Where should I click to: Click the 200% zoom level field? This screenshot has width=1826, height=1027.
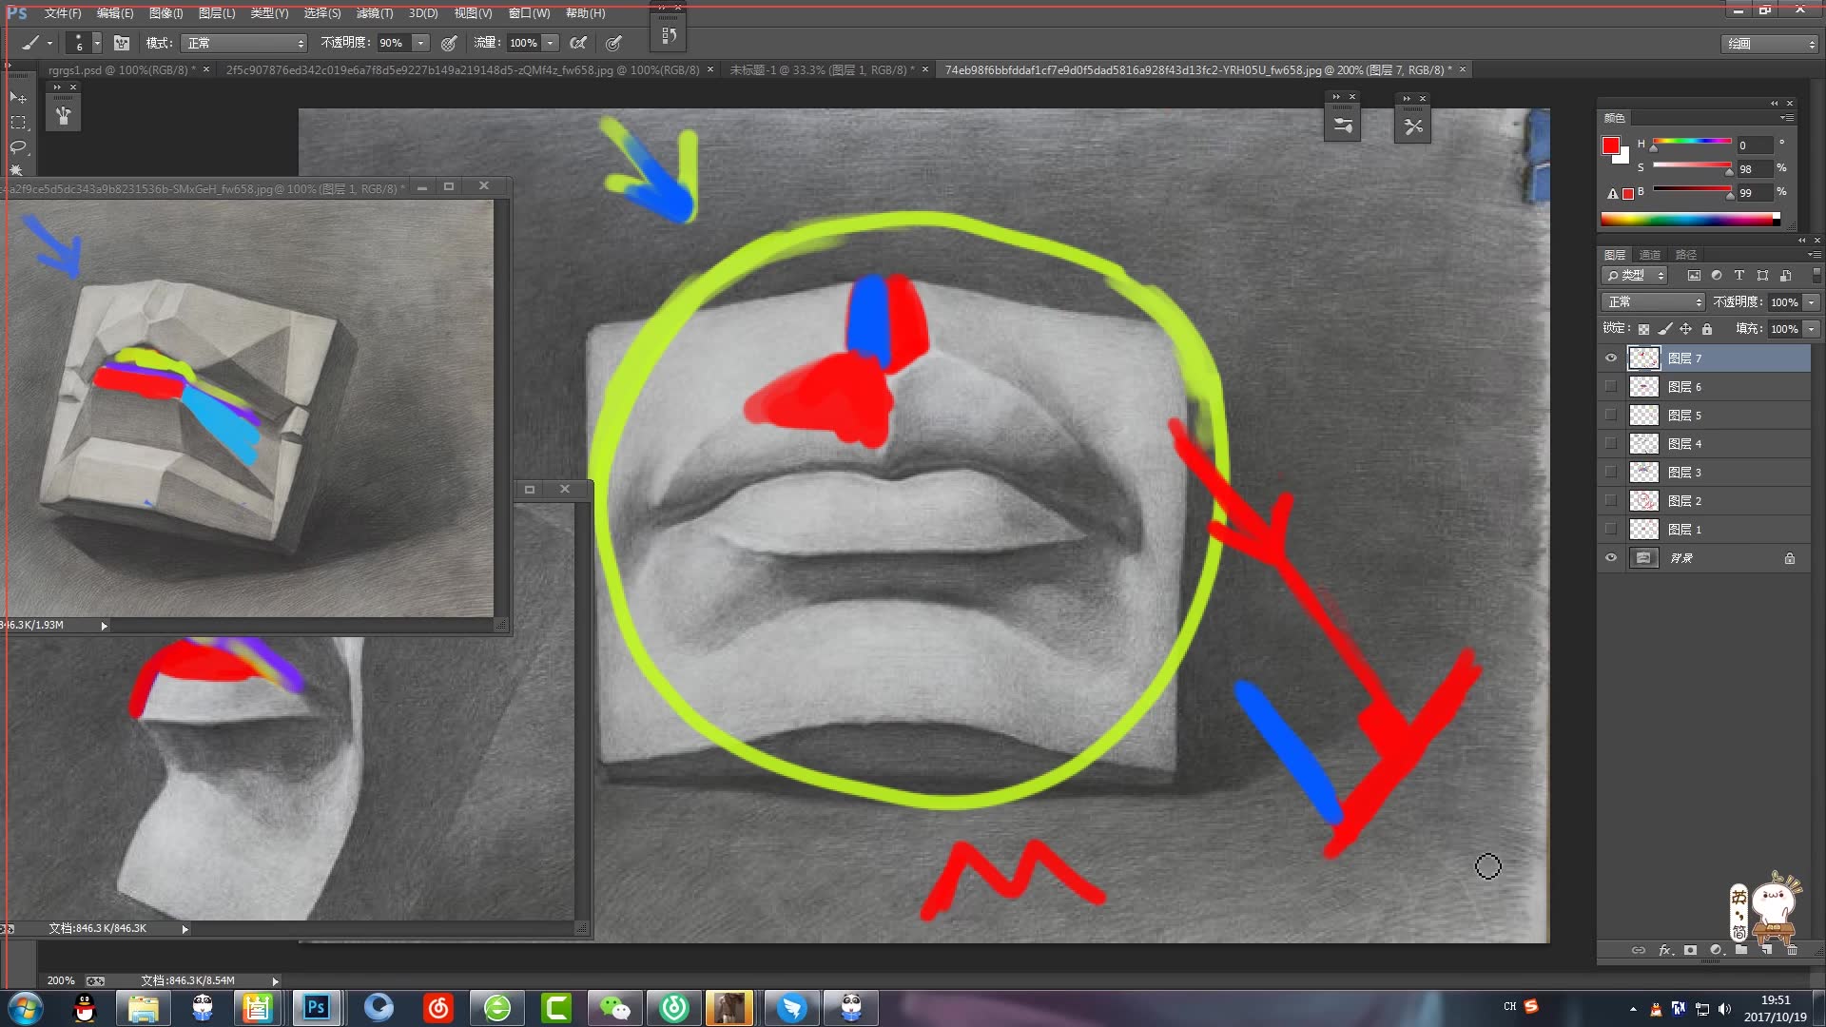(x=61, y=980)
